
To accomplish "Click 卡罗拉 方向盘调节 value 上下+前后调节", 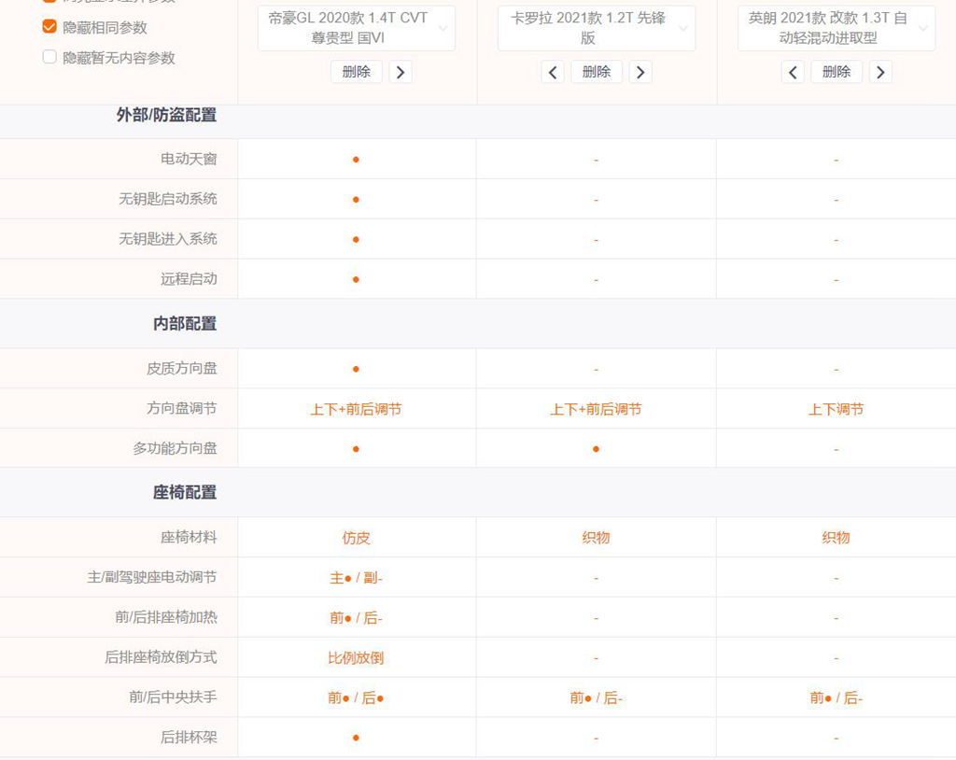I will [596, 409].
